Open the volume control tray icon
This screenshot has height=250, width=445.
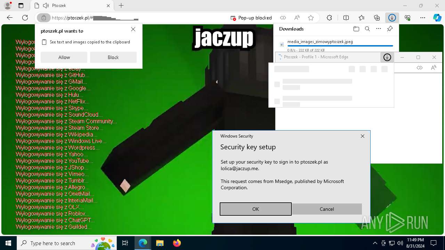[400, 243]
